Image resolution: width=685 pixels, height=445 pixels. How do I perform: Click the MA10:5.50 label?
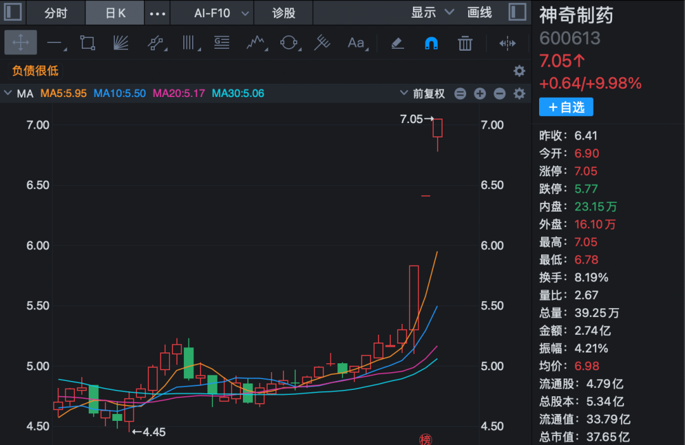[120, 93]
